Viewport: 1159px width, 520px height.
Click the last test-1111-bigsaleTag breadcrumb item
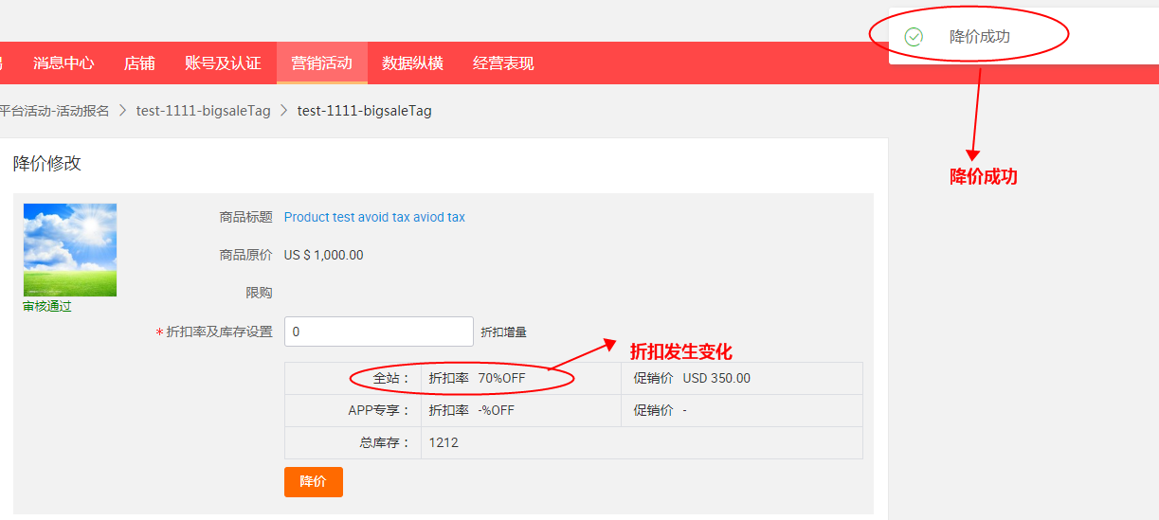click(364, 111)
